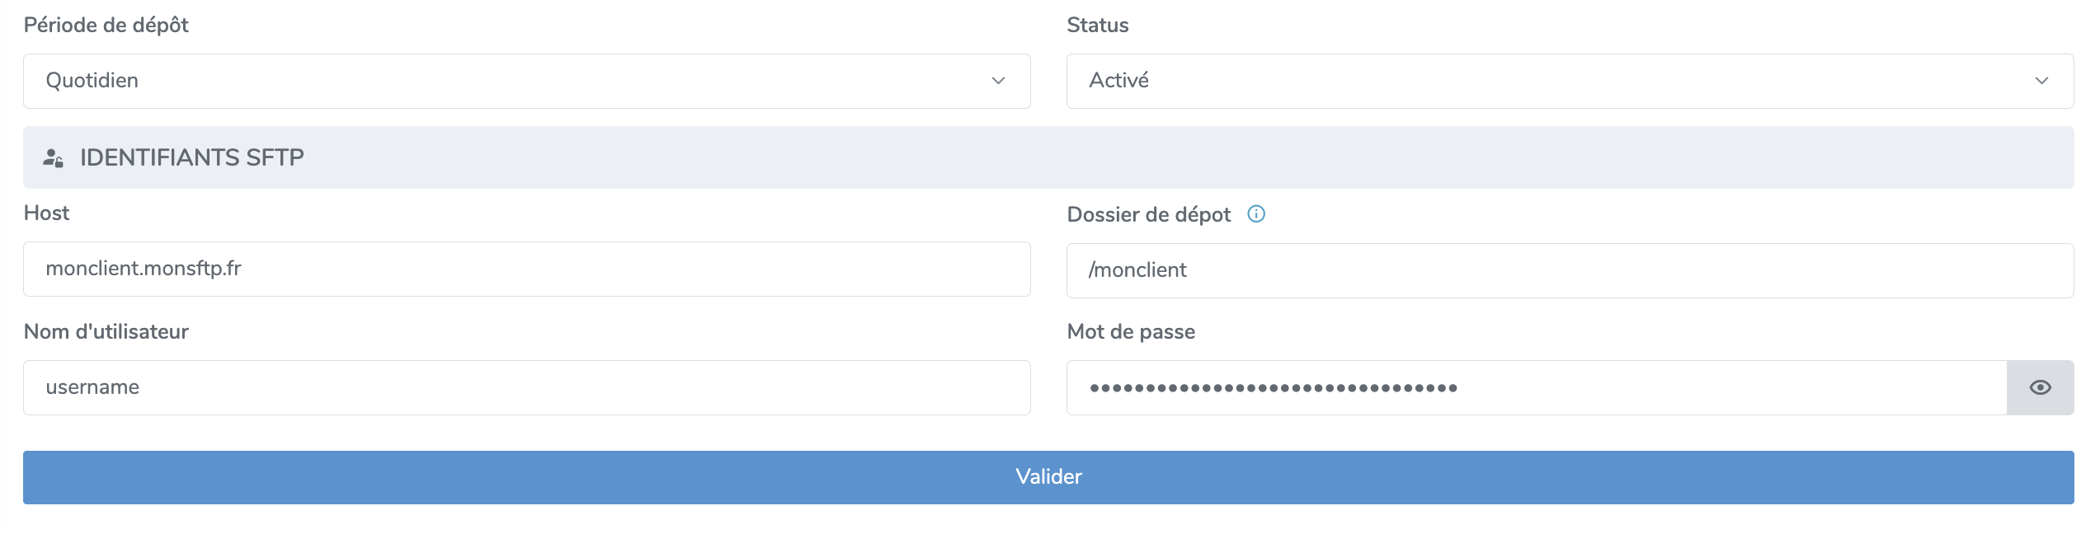Submit the form with Valider button

pos(1048,477)
